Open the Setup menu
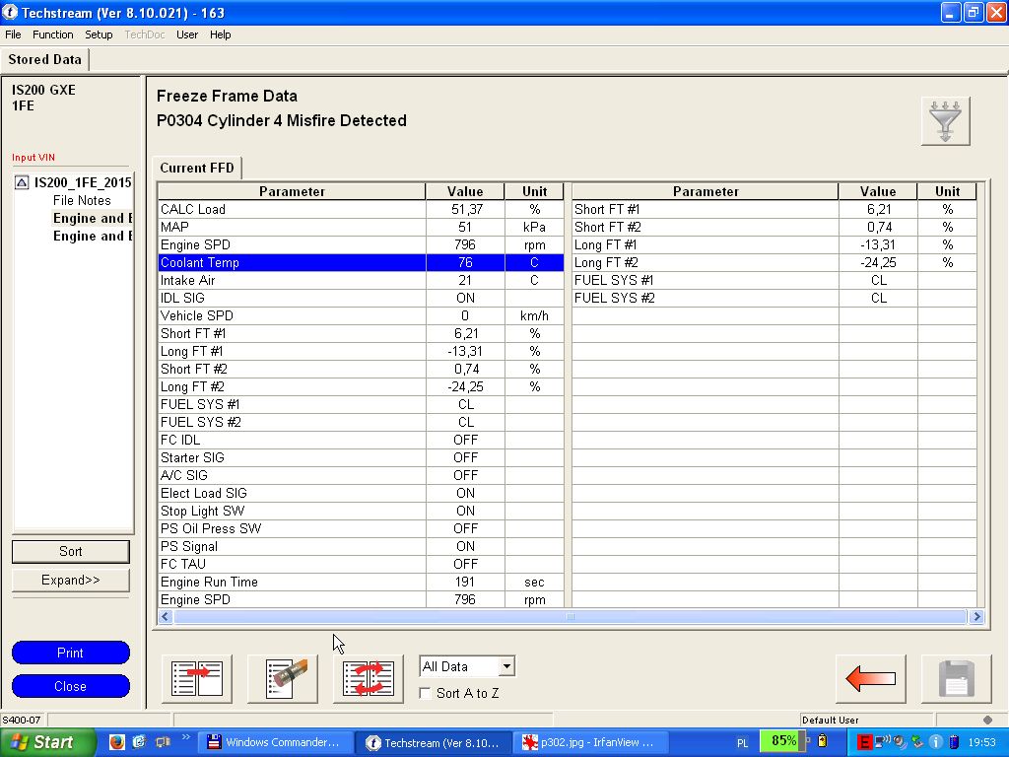This screenshot has height=757, width=1009. point(99,34)
